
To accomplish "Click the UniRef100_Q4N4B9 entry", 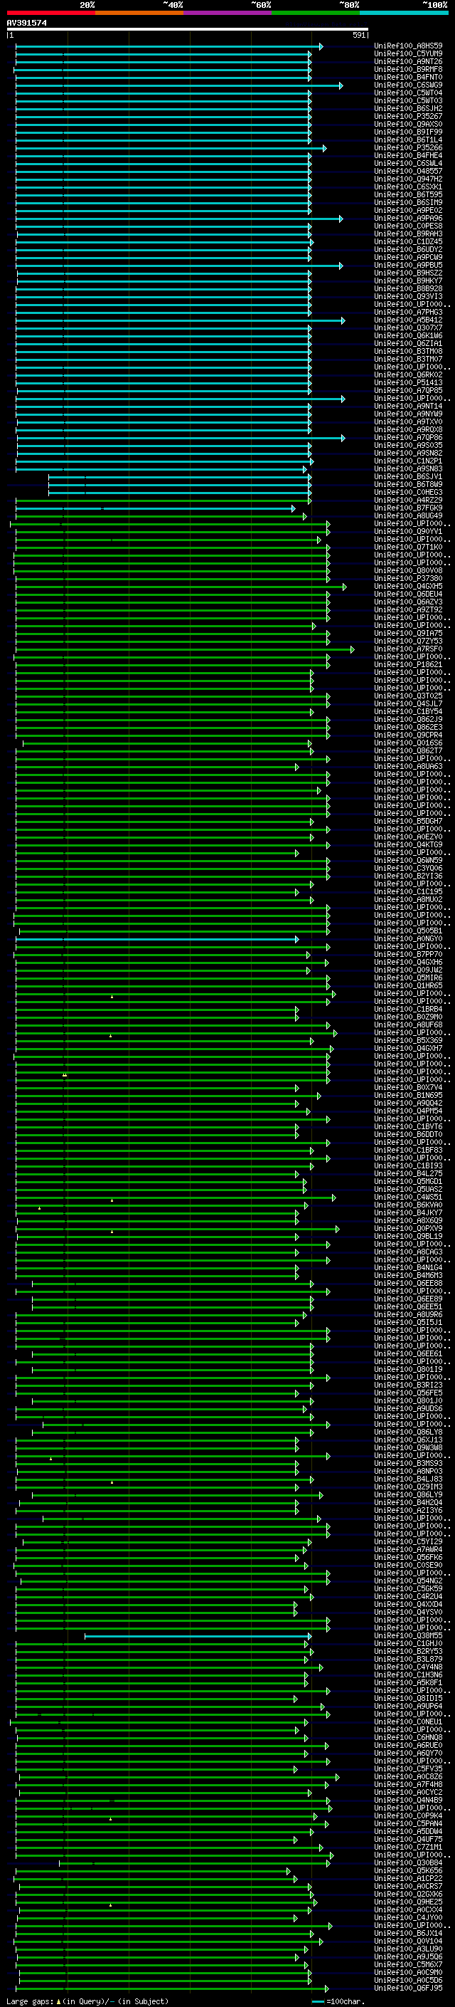I will [x=408, y=1800].
